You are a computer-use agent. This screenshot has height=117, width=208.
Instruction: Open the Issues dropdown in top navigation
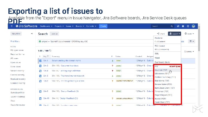[70, 26]
